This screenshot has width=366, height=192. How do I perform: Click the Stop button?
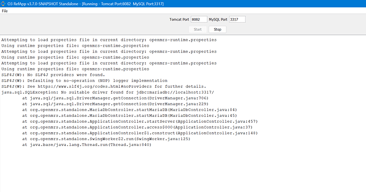[217, 29]
